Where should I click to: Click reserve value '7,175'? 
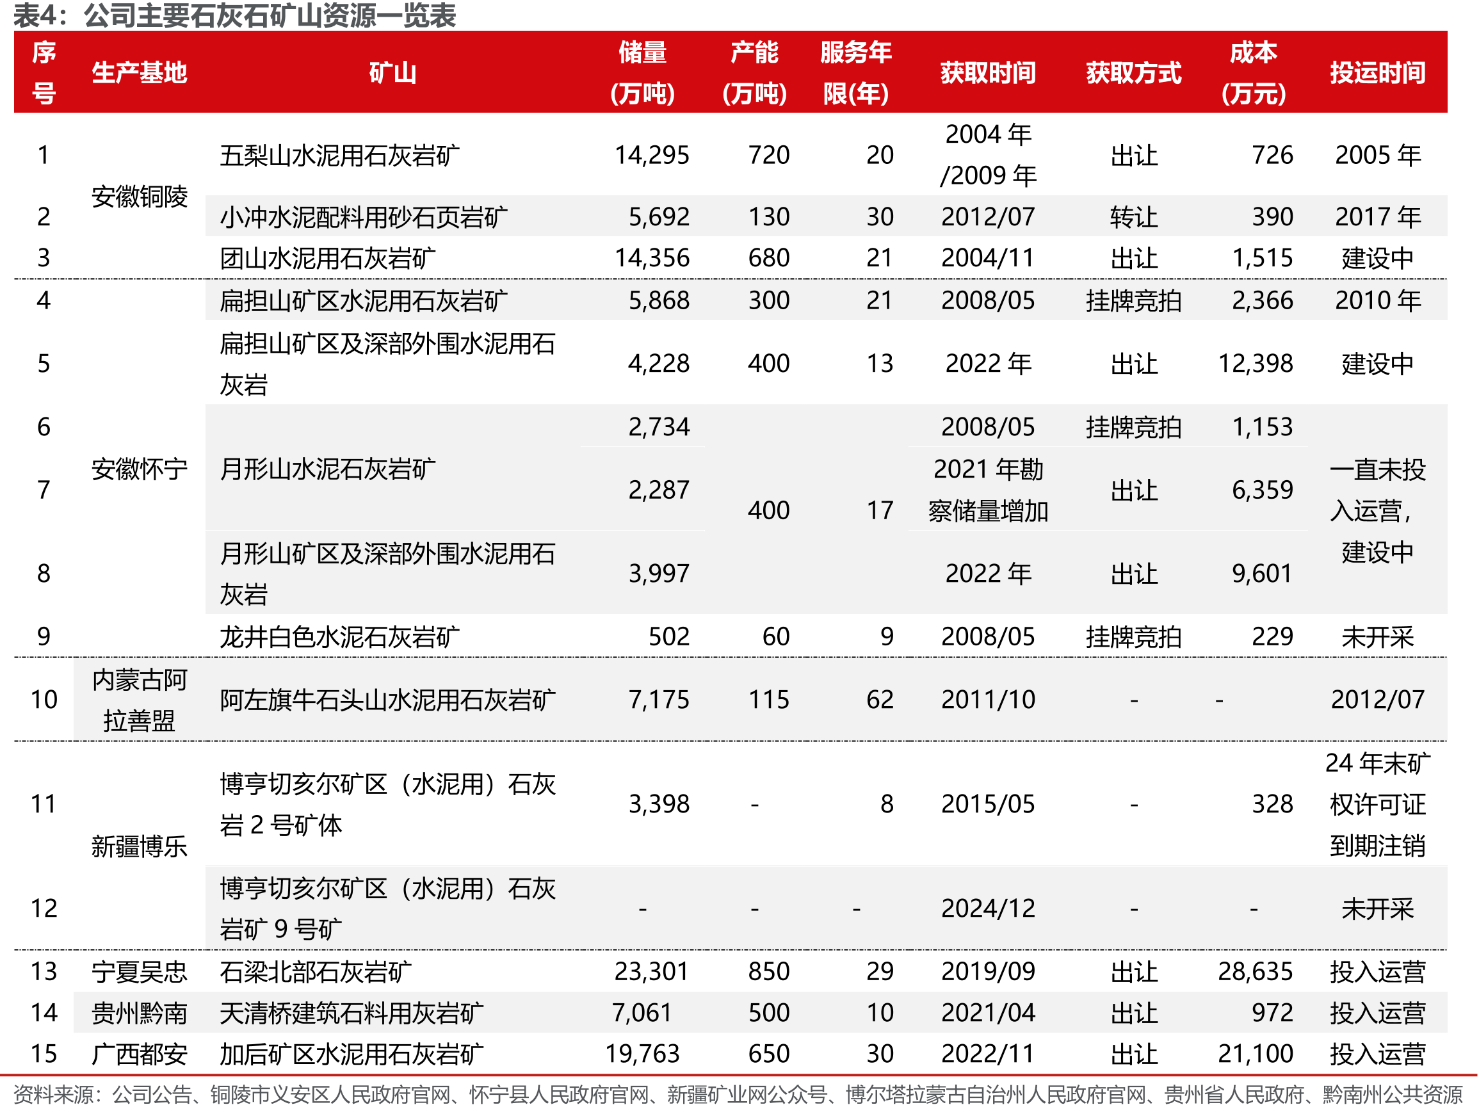pyautogui.click(x=658, y=700)
